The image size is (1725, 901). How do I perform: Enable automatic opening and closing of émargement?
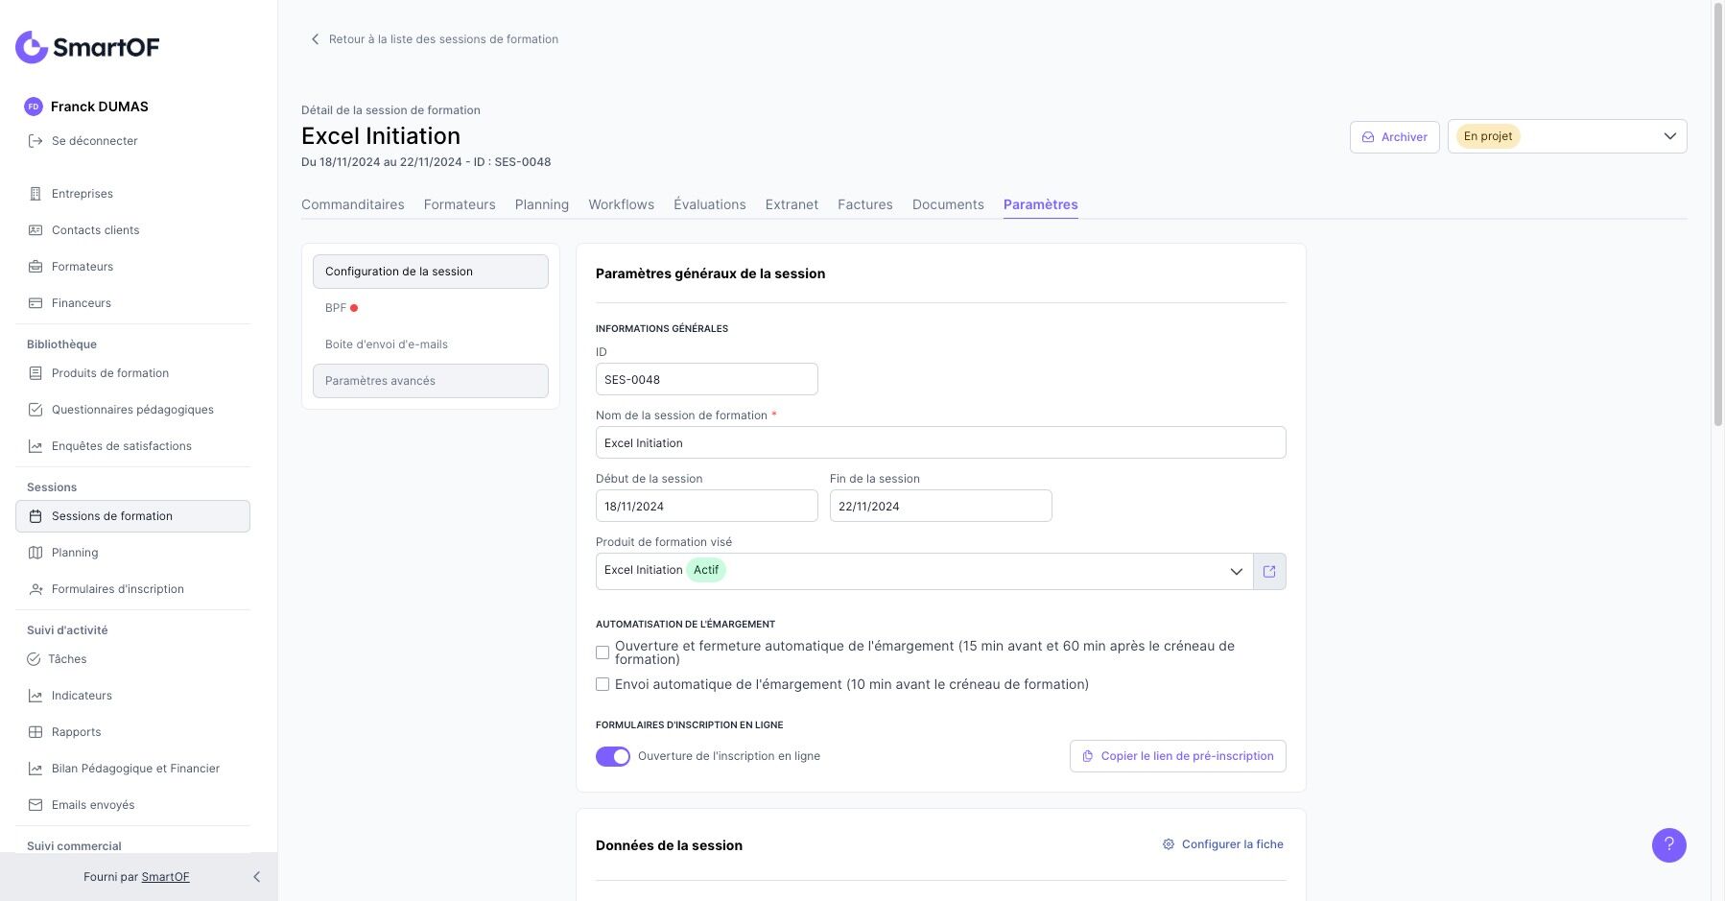[603, 652]
